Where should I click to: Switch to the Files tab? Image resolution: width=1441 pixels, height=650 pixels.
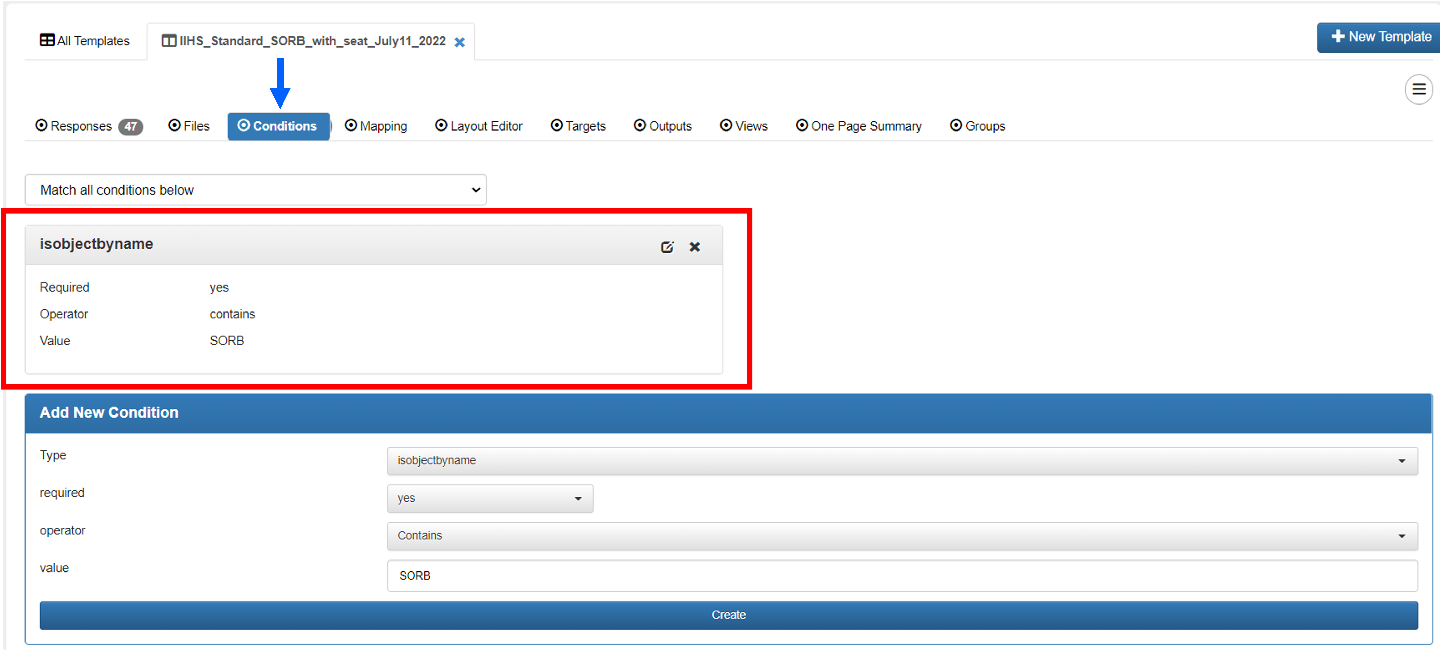point(189,126)
